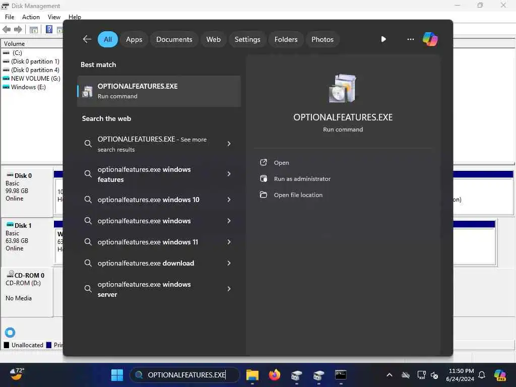The image size is (516, 387).
Task: Select the CD-ROM 0 label box
Action: click(27, 292)
